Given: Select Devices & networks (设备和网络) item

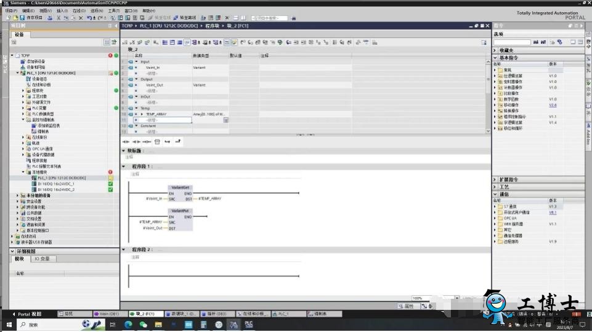Looking at the screenshot, I should click(x=36, y=67).
